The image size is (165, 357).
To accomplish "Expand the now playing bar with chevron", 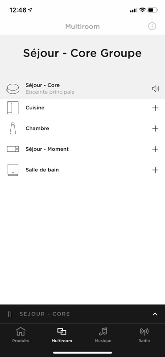I will (x=155, y=314).
